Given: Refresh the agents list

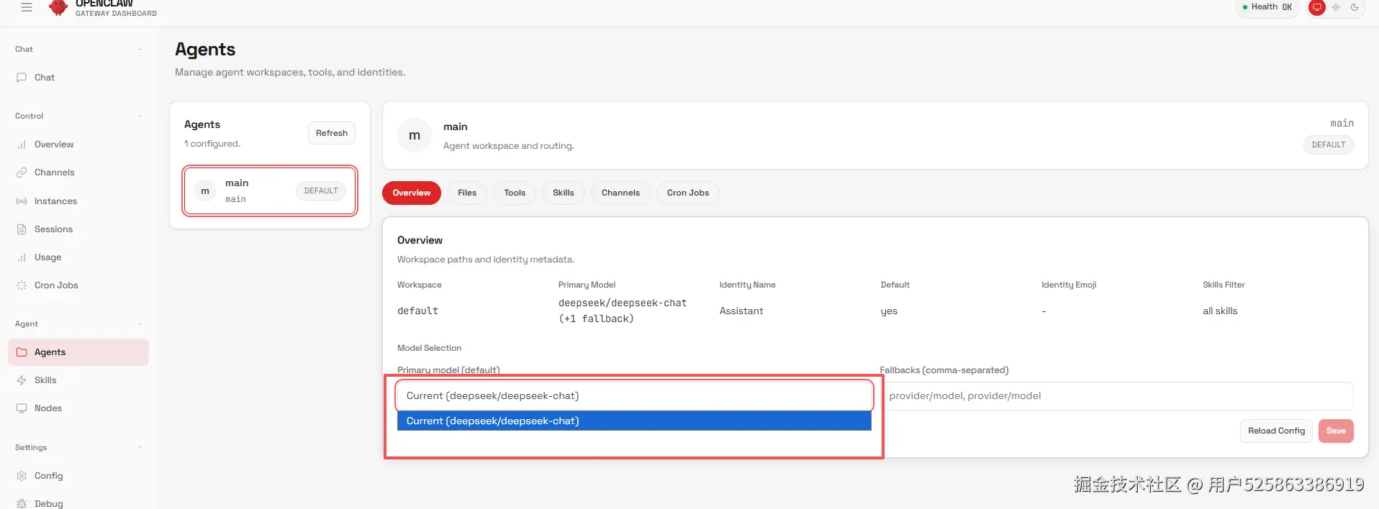Looking at the screenshot, I should (332, 133).
